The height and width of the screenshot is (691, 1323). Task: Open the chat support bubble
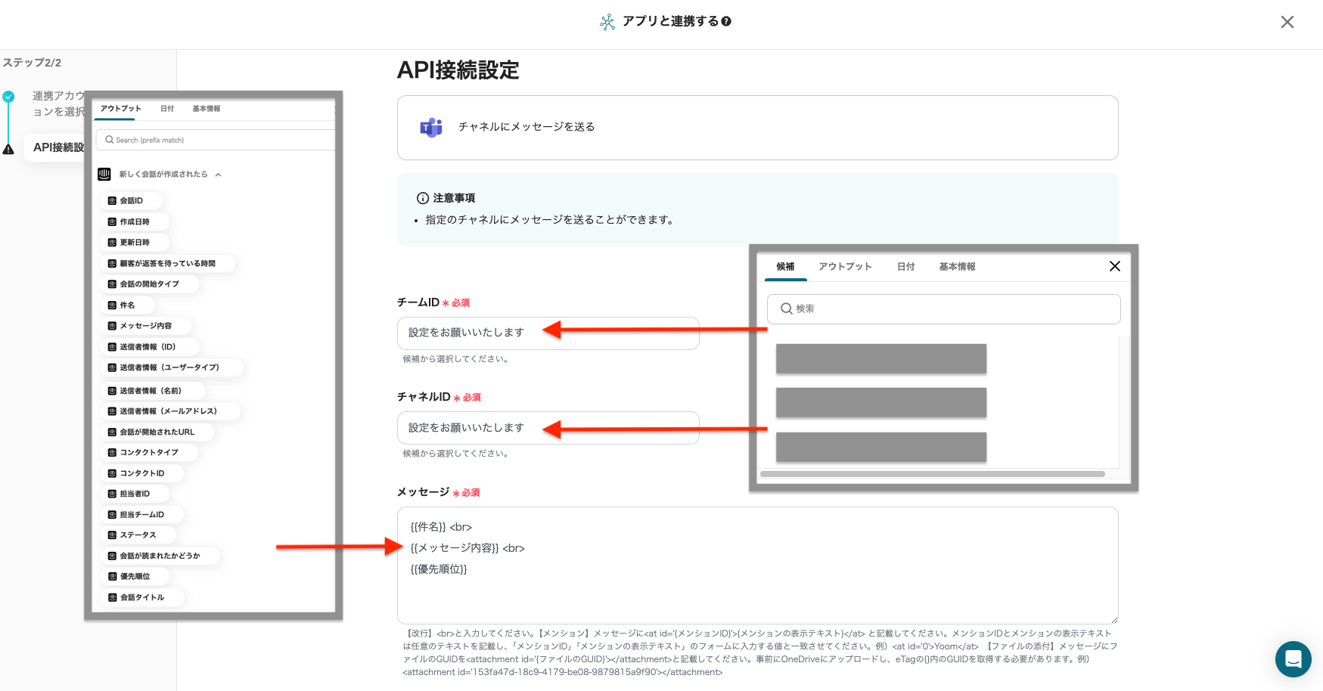[x=1293, y=659]
